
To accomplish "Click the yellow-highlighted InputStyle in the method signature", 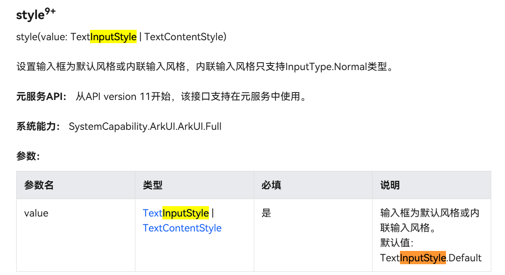I will click(x=113, y=37).
